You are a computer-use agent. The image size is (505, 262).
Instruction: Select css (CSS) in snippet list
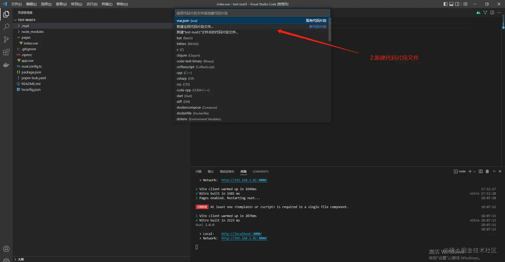[x=251, y=84]
